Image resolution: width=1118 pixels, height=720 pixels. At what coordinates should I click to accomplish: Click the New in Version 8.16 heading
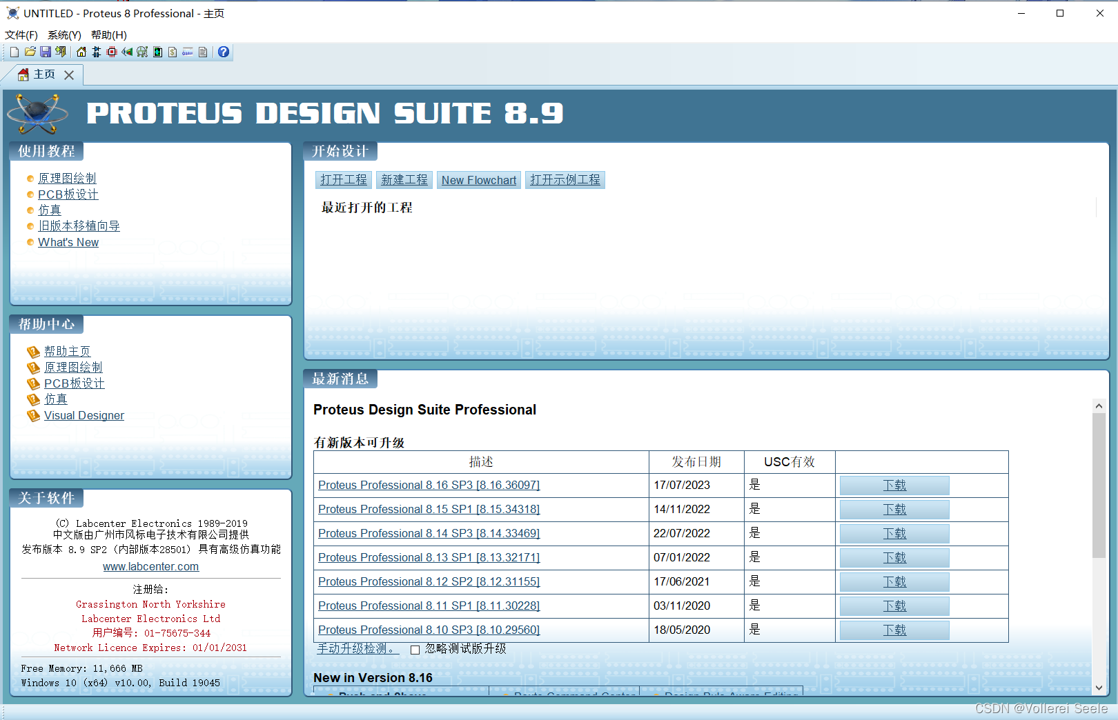pyautogui.click(x=373, y=678)
